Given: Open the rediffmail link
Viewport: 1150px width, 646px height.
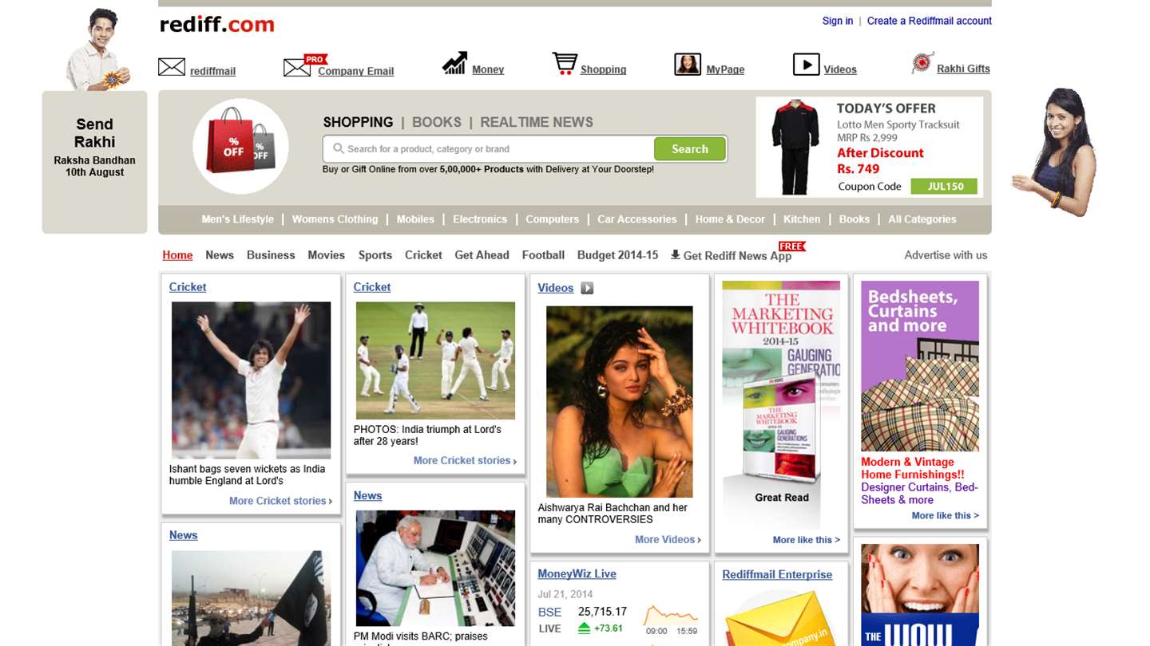Looking at the screenshot, I should click(212, 71).
